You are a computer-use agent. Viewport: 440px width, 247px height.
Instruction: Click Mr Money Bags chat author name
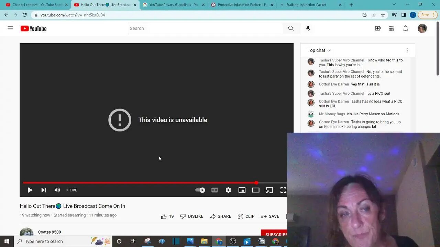332,114
